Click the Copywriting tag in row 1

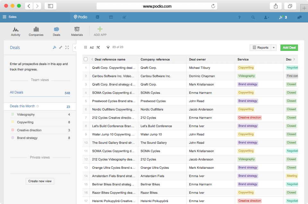pyautogui.click(x=246, y=68)
